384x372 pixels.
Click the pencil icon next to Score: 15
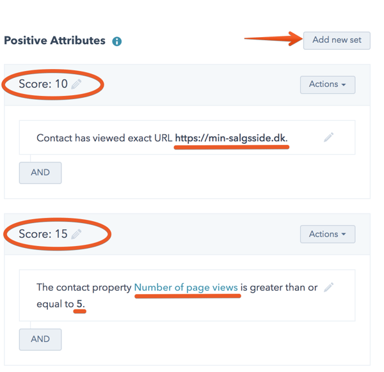pos(77,234)
